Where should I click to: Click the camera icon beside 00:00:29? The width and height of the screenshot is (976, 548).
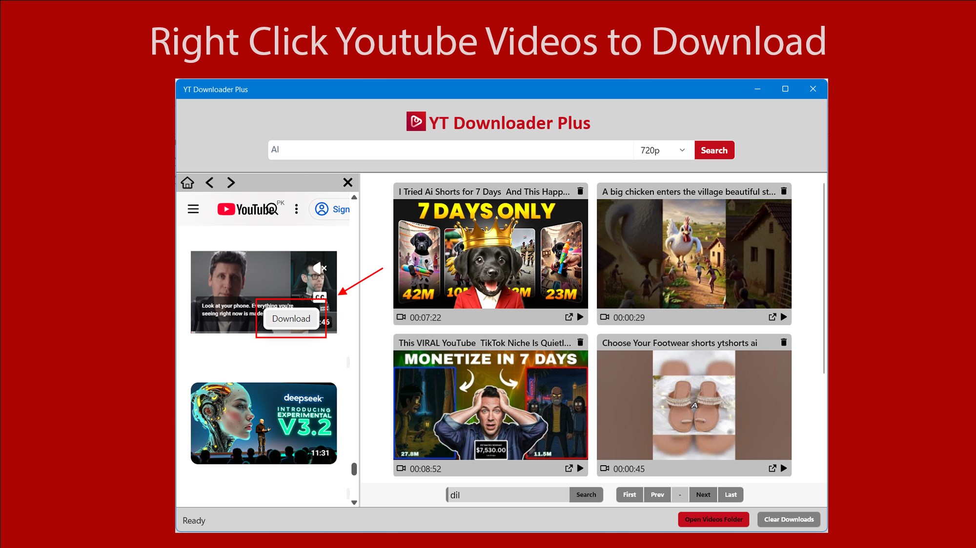pyautogui.click(x=605, y=317)
